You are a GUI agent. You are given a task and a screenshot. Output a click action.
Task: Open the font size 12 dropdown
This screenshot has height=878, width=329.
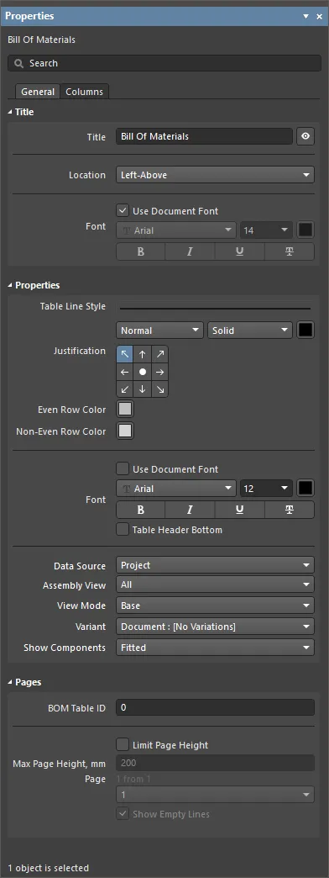[x=266, y=489]
